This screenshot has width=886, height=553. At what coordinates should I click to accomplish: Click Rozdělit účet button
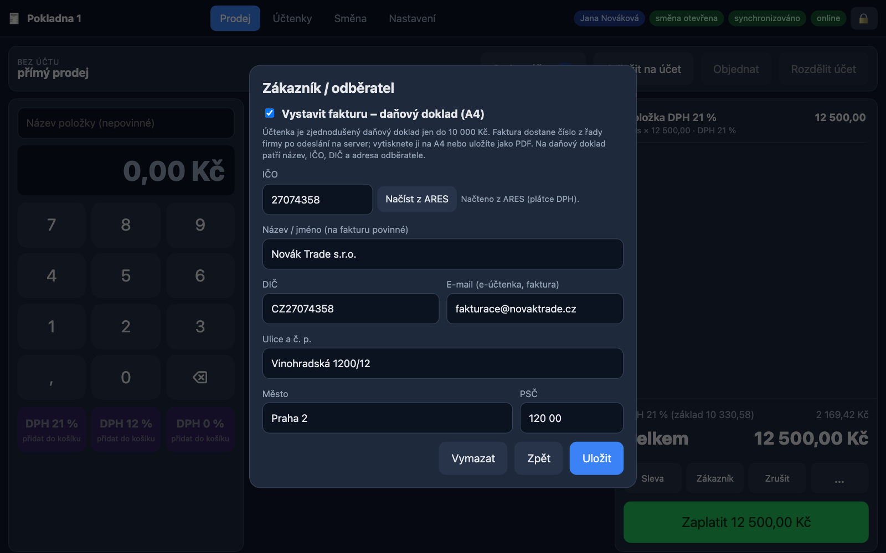[x=823, y=69]
